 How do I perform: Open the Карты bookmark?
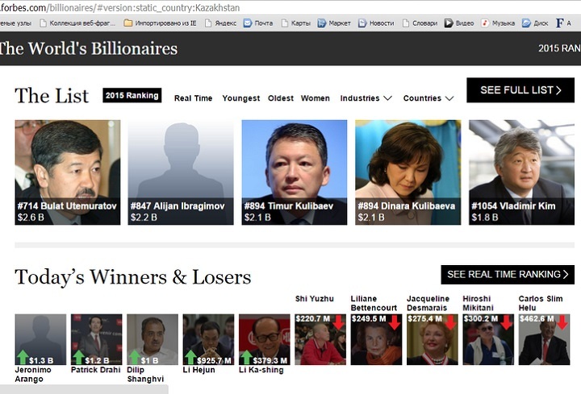coord(295,23)
